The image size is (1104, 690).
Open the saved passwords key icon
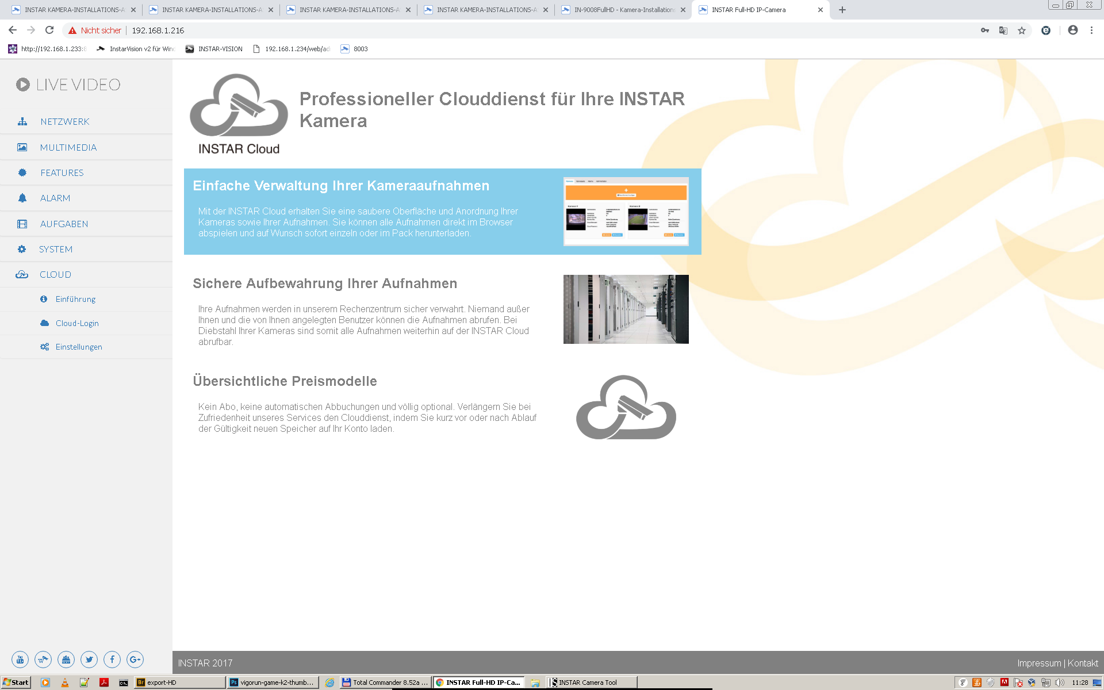coord(985,30)
